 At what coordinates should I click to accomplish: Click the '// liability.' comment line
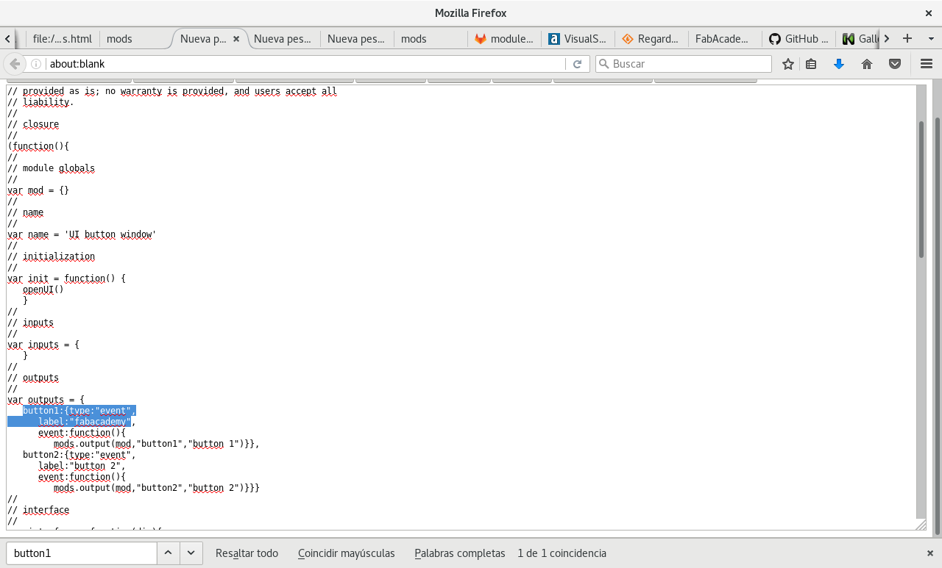40,102
